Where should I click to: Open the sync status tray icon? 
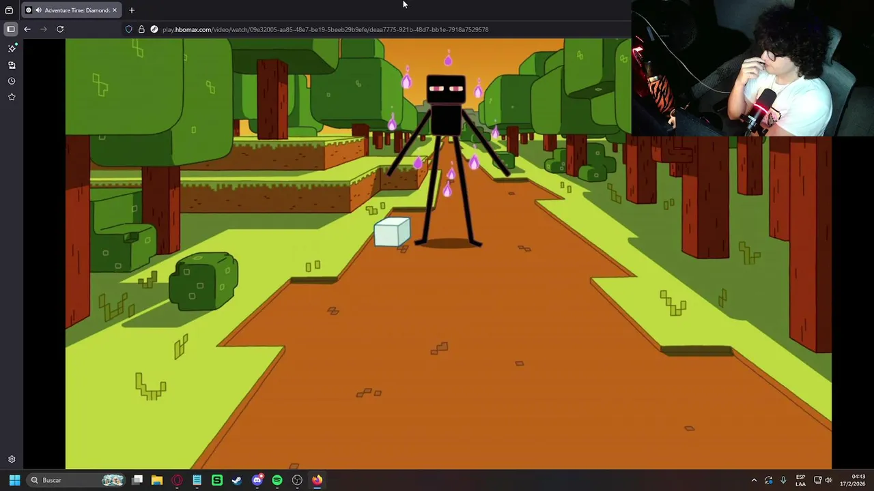(769, 480)
